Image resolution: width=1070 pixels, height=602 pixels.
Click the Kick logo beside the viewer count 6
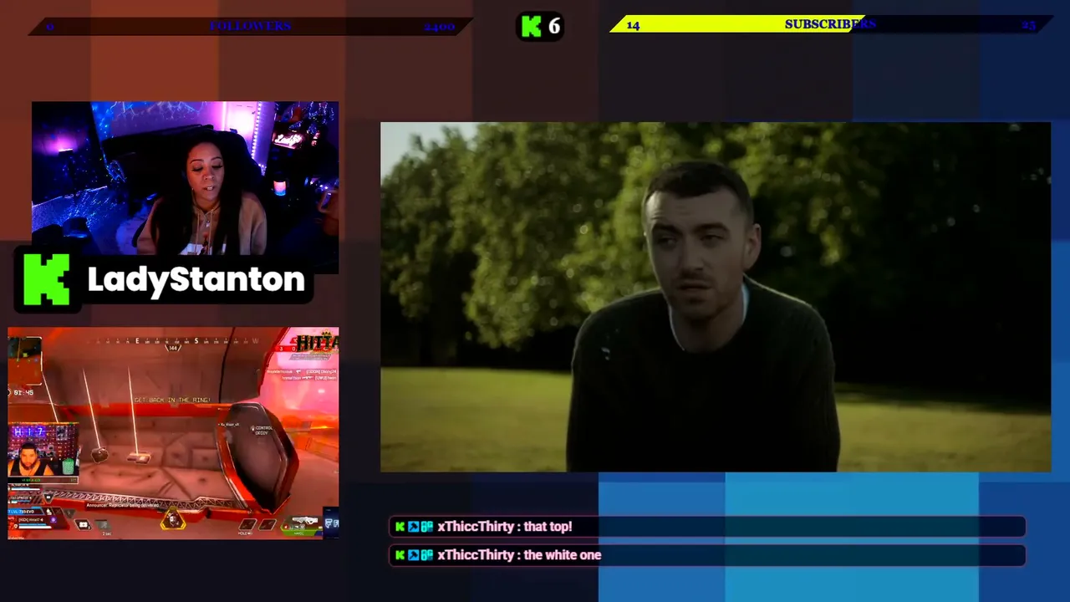pyautogui.click(x=532, y=27)
